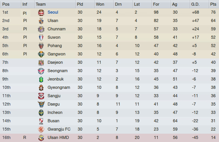This screenshot has height=142, width=219.
Task: Click the Gwangju FC crest icon
Action: [x=41, y=129]
